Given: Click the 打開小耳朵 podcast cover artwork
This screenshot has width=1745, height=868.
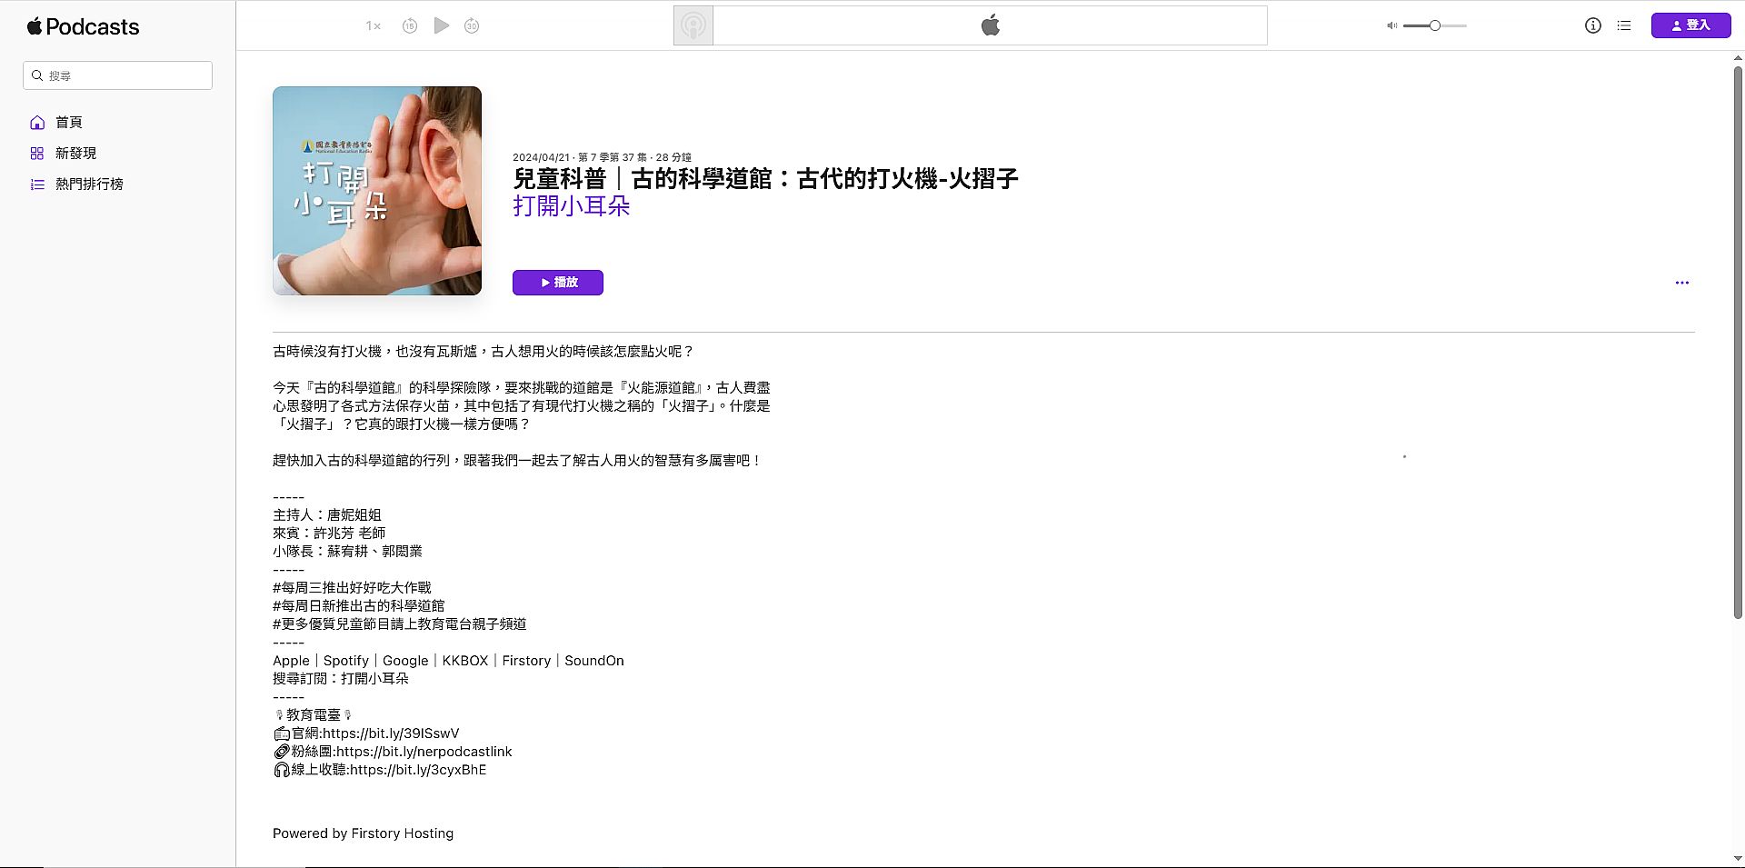Looking at the screenshot, I should tap(377, 191).
